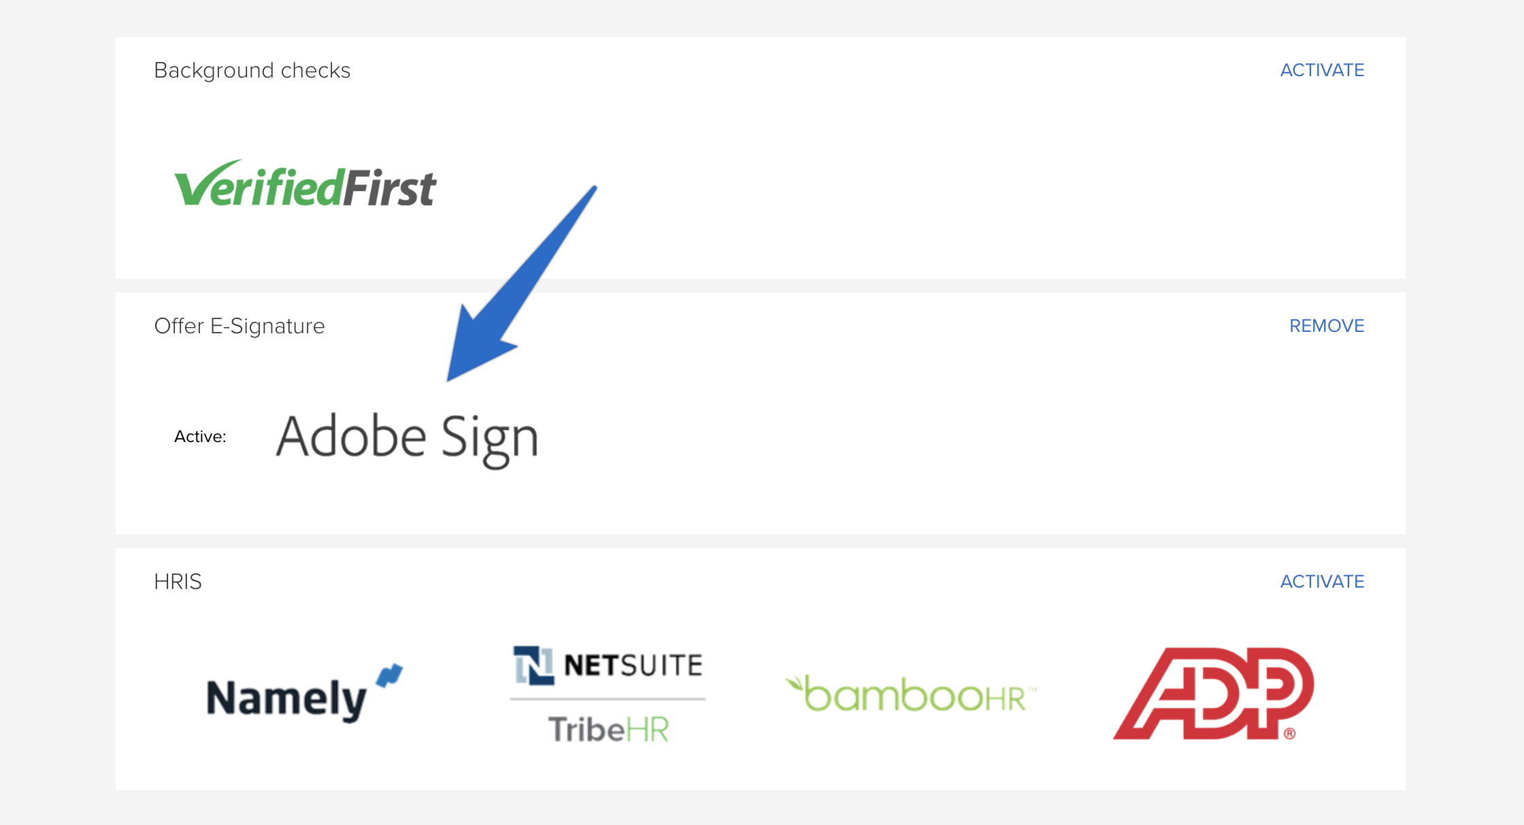This screenshot has height=825, width=1524.
Task: Click the registered trademark symbol beside ADP
Action: click(x=1289, y=733)
